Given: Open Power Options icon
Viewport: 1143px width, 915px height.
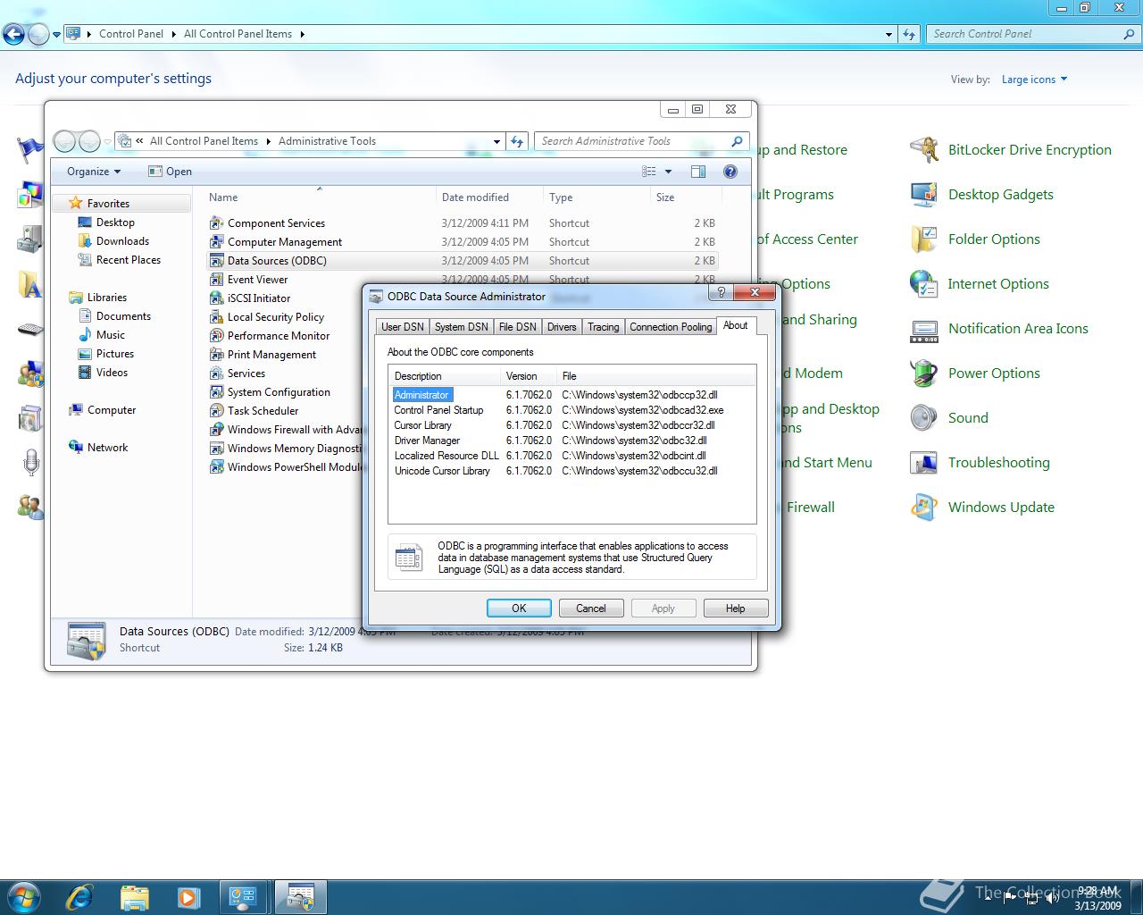Looking at the screenshot, I should pos(924,374).
